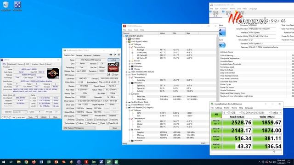Expand the WDC hard drive node in HWMonitor
294x165 pixels.
pos(127,72)
